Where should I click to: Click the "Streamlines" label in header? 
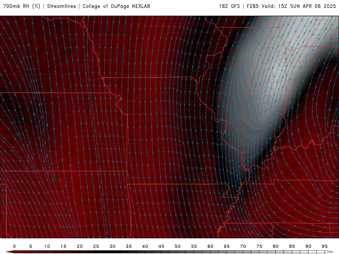(x=61, y=6)
